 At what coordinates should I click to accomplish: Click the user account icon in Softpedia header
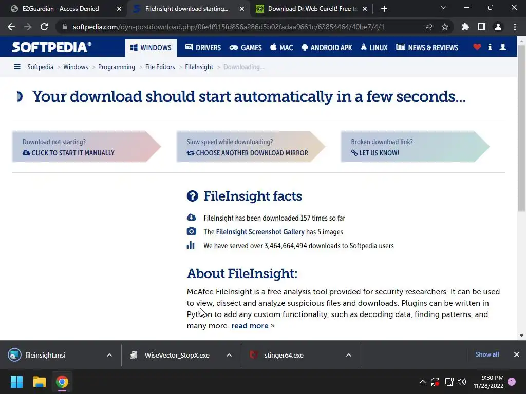pos(503,47)
